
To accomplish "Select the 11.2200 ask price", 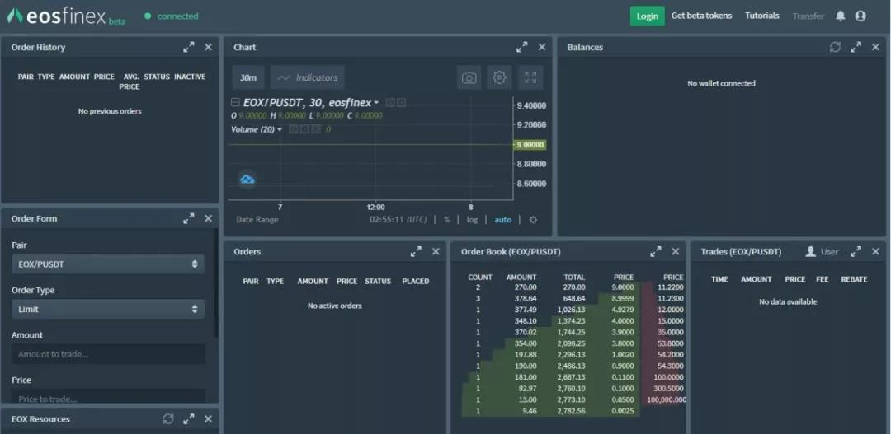I will point(671,287).
